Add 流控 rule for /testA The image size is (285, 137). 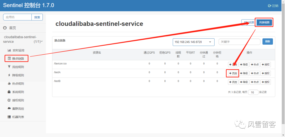233,73
